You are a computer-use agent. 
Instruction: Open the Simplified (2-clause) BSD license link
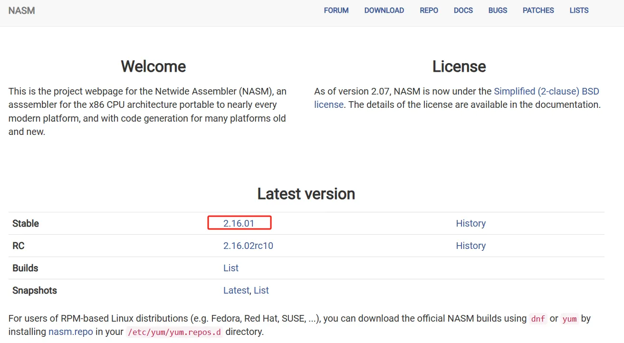pos(546,91)
